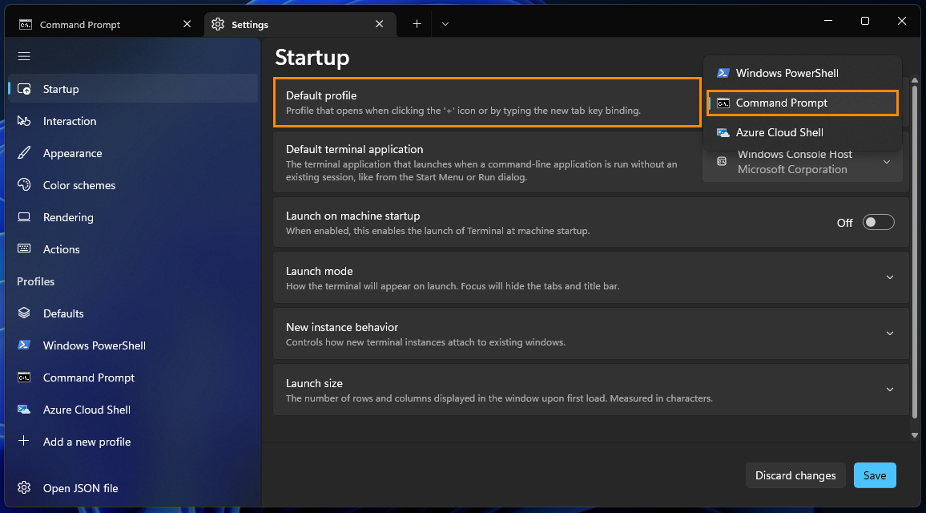Click the Settings tab gear icon
This screenshot has width=926, height=513.
[x=218, y=24]
